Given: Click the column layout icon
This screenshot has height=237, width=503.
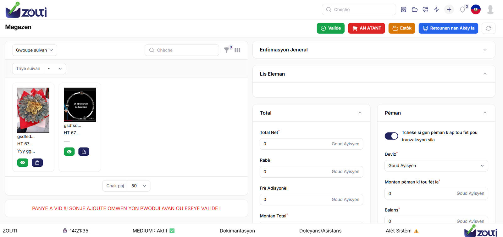Looking at the screenshot, I should pos(237,50).
